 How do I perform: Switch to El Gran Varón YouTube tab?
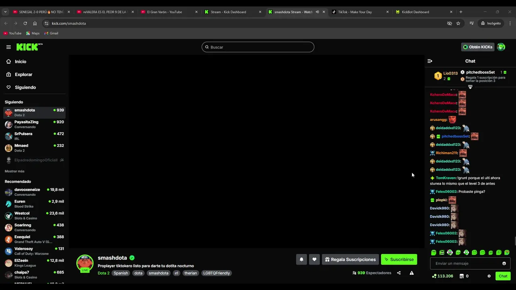click(169, 12)
